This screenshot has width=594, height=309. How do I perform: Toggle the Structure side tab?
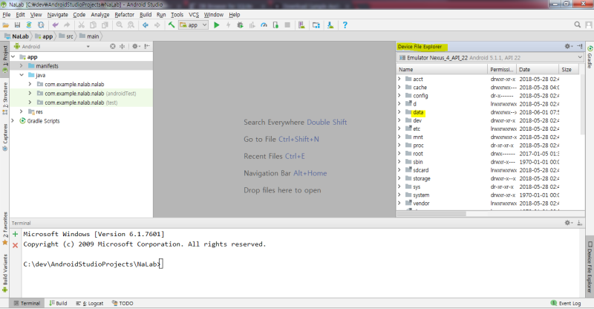click(5, 98)
